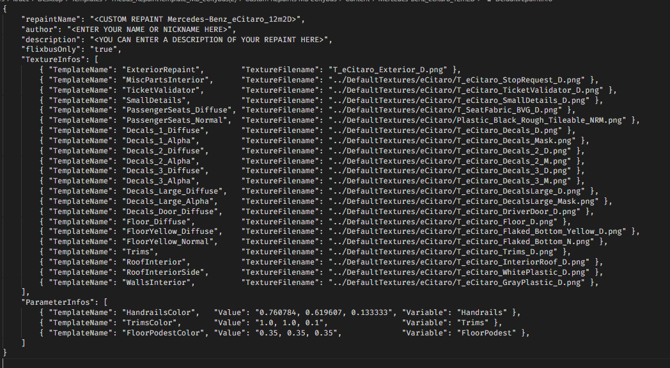Image resolution: width=670 pixels, height=368 pixels.
Task: Click the T_eCitaro_DecalsLarge_Mask.png path
Action: tap(464, 201)
